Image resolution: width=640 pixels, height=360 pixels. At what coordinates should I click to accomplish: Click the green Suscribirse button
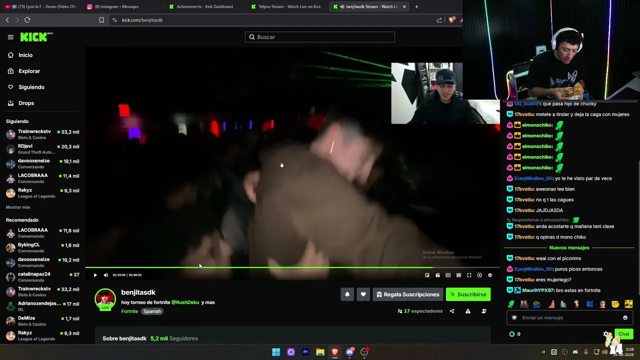point(468,294)
